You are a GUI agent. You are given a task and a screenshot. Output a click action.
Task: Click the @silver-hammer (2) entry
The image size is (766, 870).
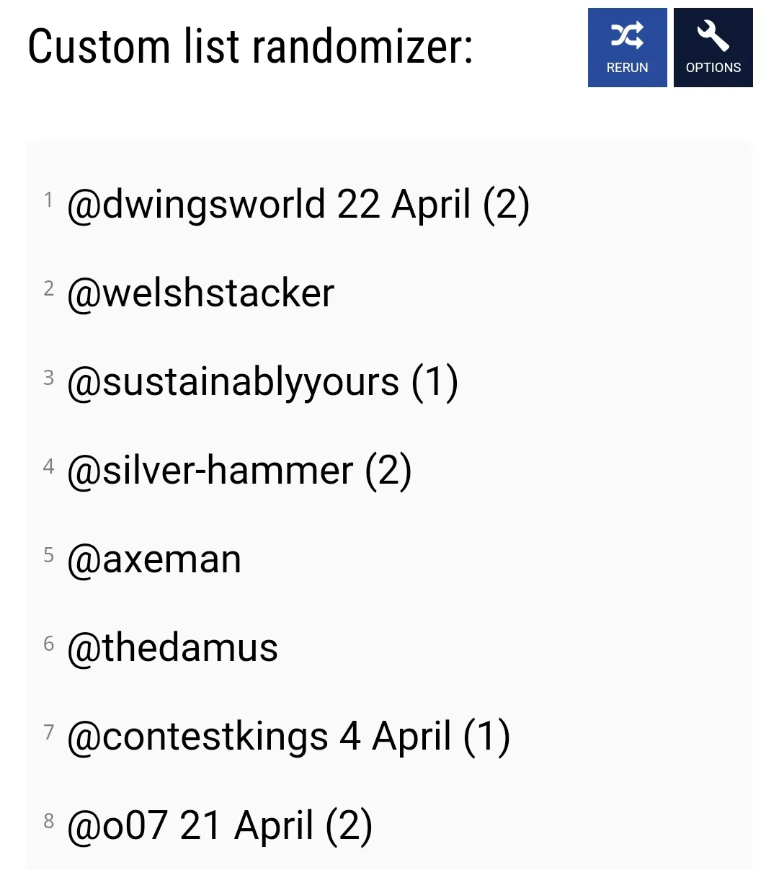(x=239, y=471)
